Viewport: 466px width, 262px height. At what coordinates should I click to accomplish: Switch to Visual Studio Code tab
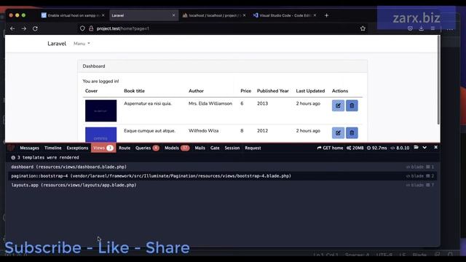tap(285, 15)
